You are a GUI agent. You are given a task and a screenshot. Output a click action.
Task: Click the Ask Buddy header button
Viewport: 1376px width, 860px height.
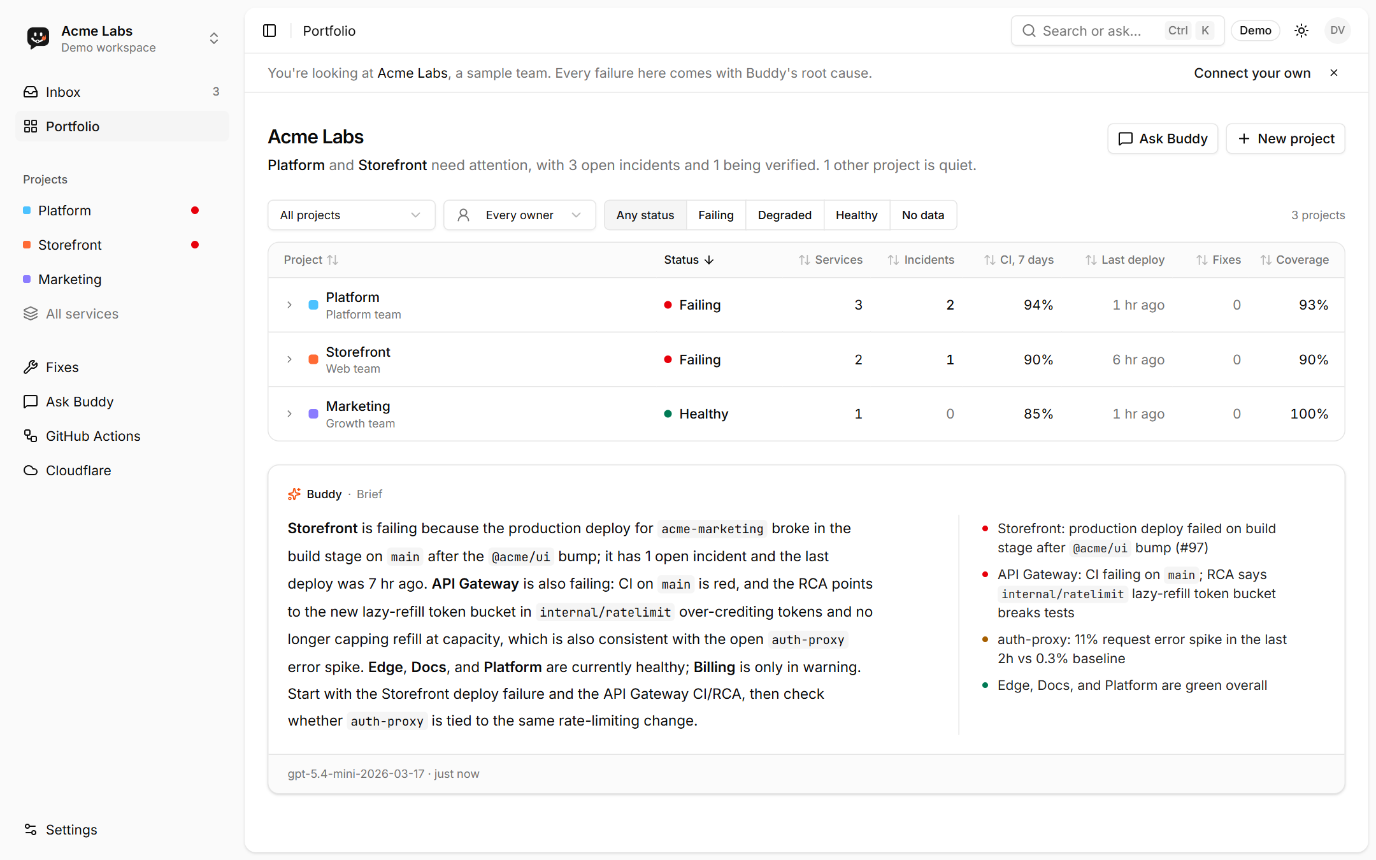pos(1163,139)
